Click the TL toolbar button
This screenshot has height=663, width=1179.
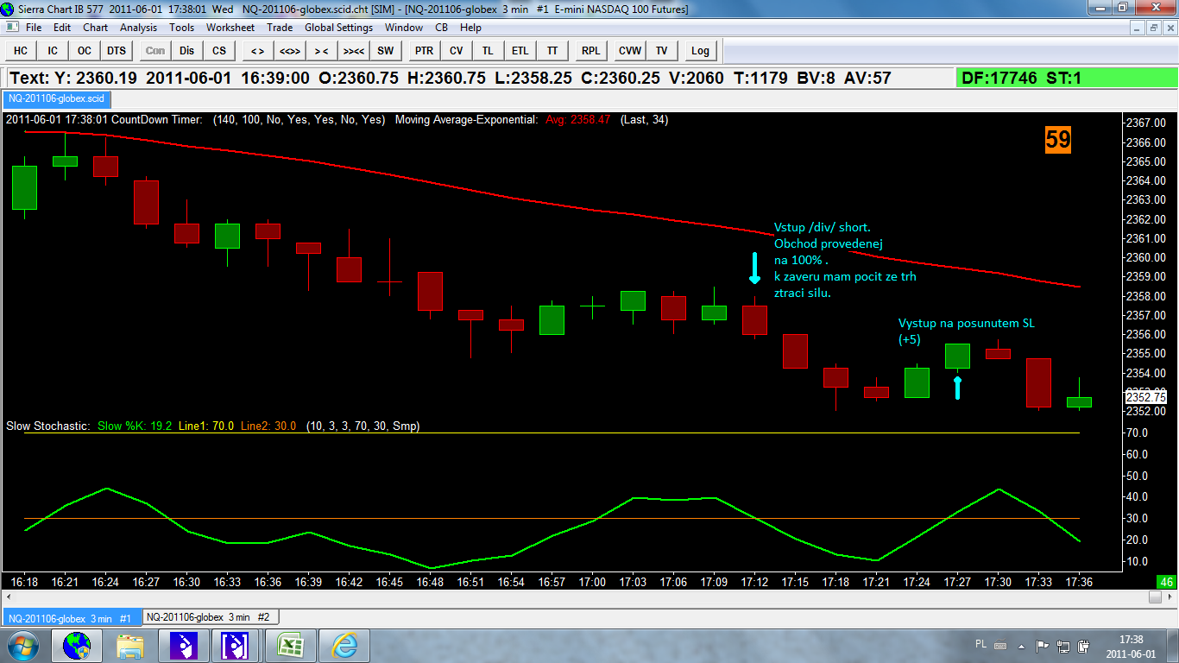[488, 50]
